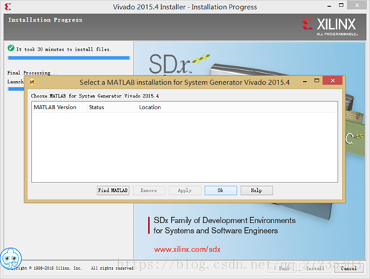The height and width of the screenshot is (279, 370).
Task: Click the round mascot icon at bottom left
Action: 10,258
